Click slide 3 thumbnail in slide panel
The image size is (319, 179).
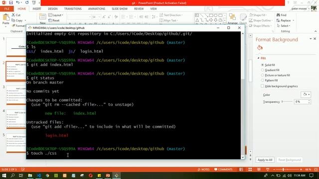pyautogui.click(x=16, y=95)
